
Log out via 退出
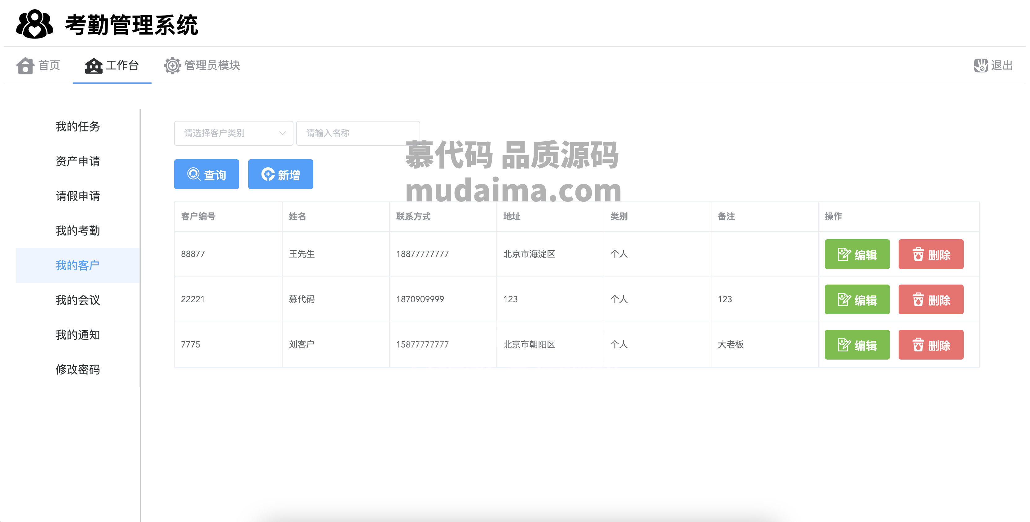[x=993, y=66]
